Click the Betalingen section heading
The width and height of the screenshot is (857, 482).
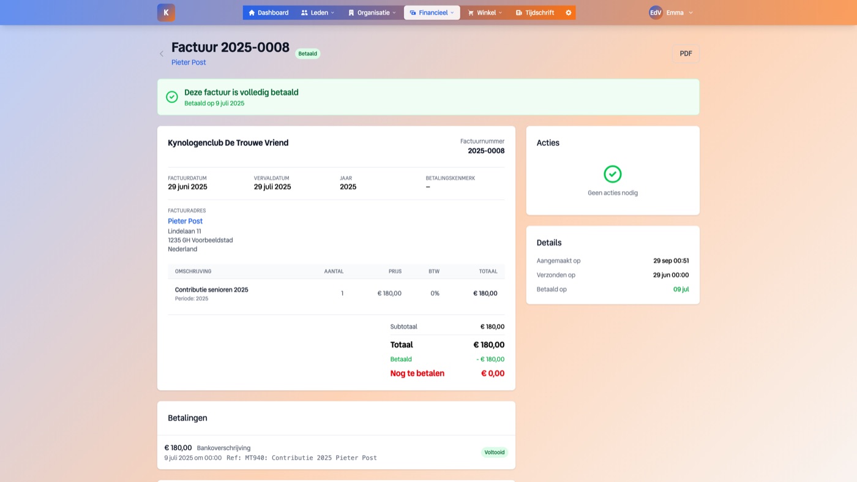187,418
